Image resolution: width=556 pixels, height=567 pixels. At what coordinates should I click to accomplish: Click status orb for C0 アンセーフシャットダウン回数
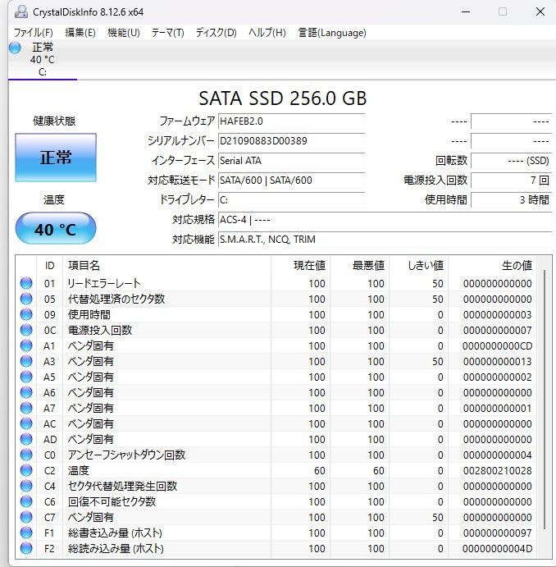coord(26,455)
